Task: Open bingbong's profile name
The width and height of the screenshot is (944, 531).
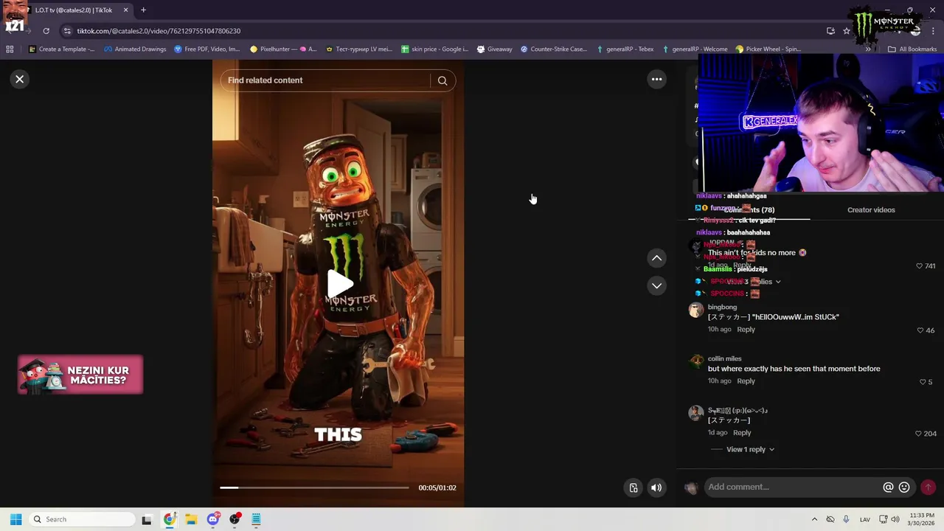Action: coord(722,307)
